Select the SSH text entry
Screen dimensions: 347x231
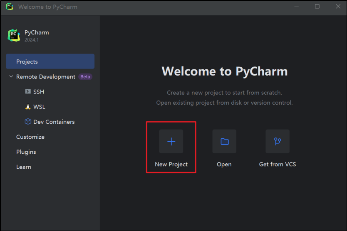(x=39, y=92)
